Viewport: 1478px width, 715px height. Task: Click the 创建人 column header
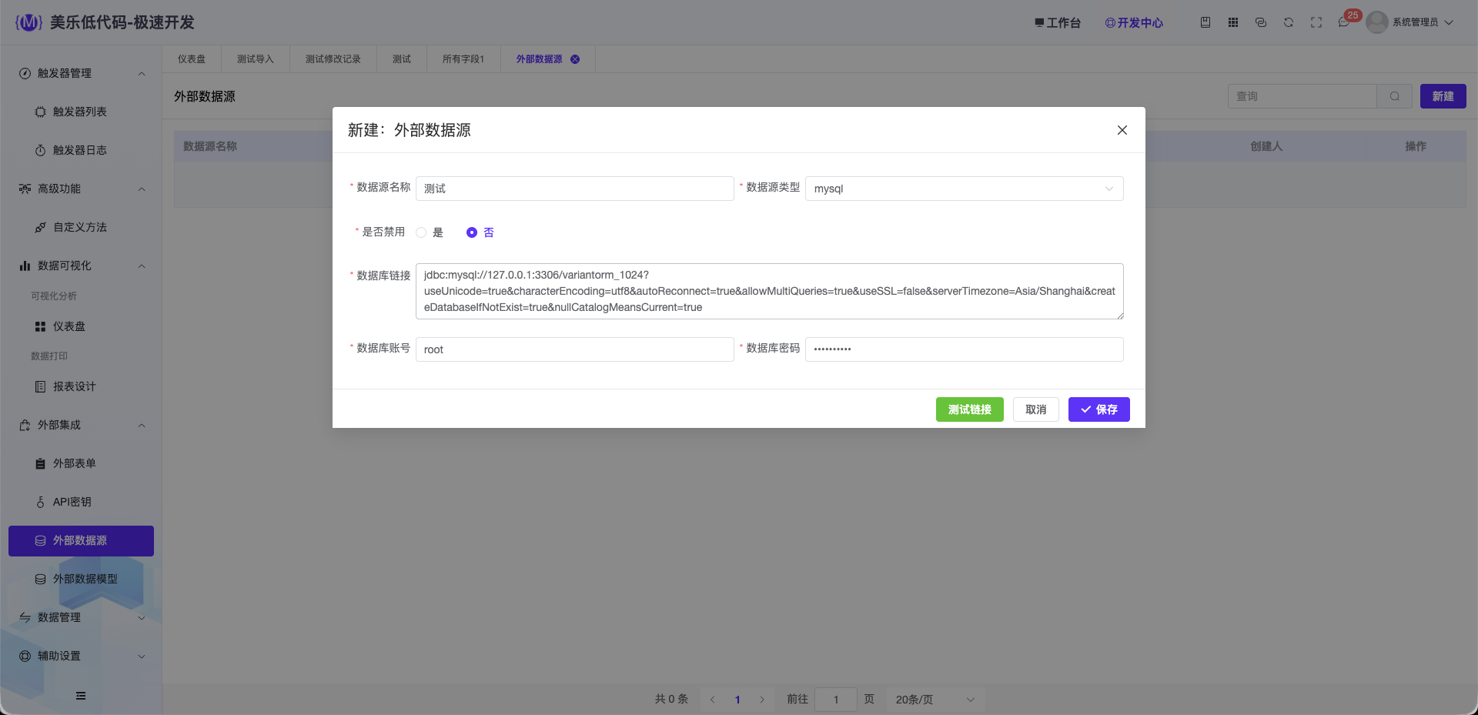pos(1266,146)
